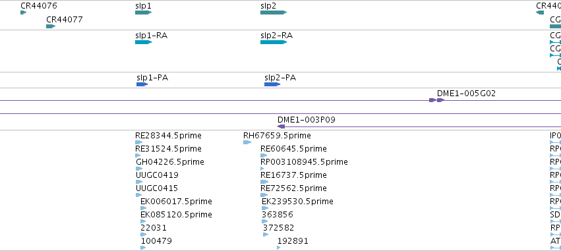
Task: Select the GH04226.5prime feature arrow
Action: pos(139,169)
